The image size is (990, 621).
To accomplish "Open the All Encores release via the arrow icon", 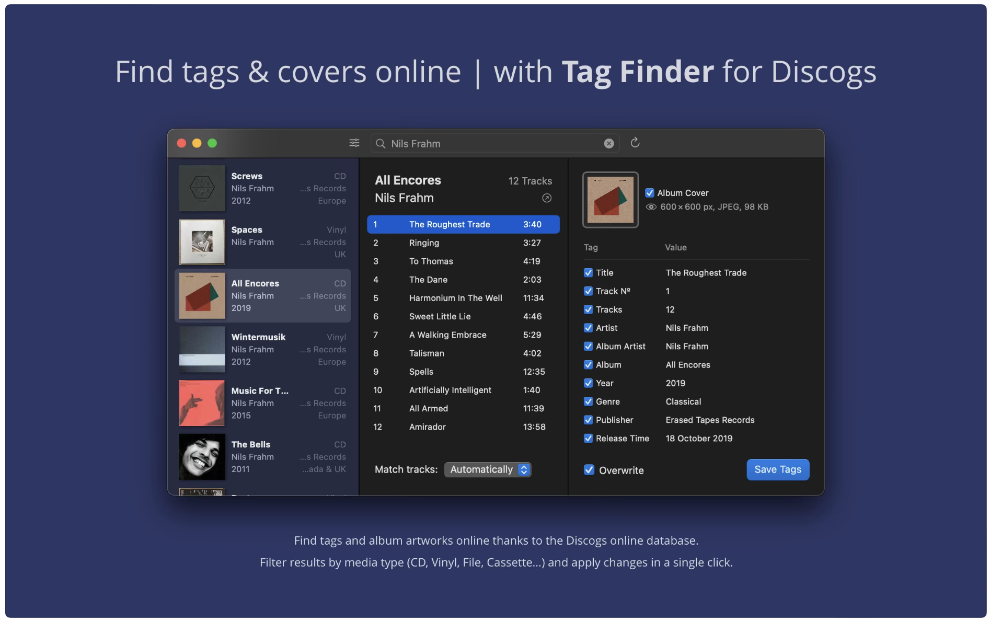I will click(547, 198).
